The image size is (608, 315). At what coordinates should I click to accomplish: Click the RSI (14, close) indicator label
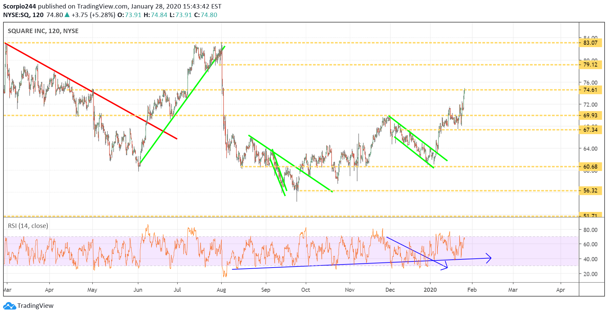coord(28,226)
